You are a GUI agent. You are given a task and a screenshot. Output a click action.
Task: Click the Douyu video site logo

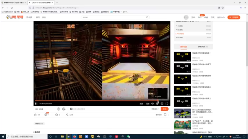tap(15, 17)
